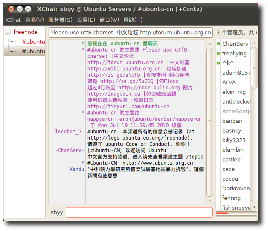Select user blambin in user list
The height and width of the screenshot is (231, 268).
[233, 150]
